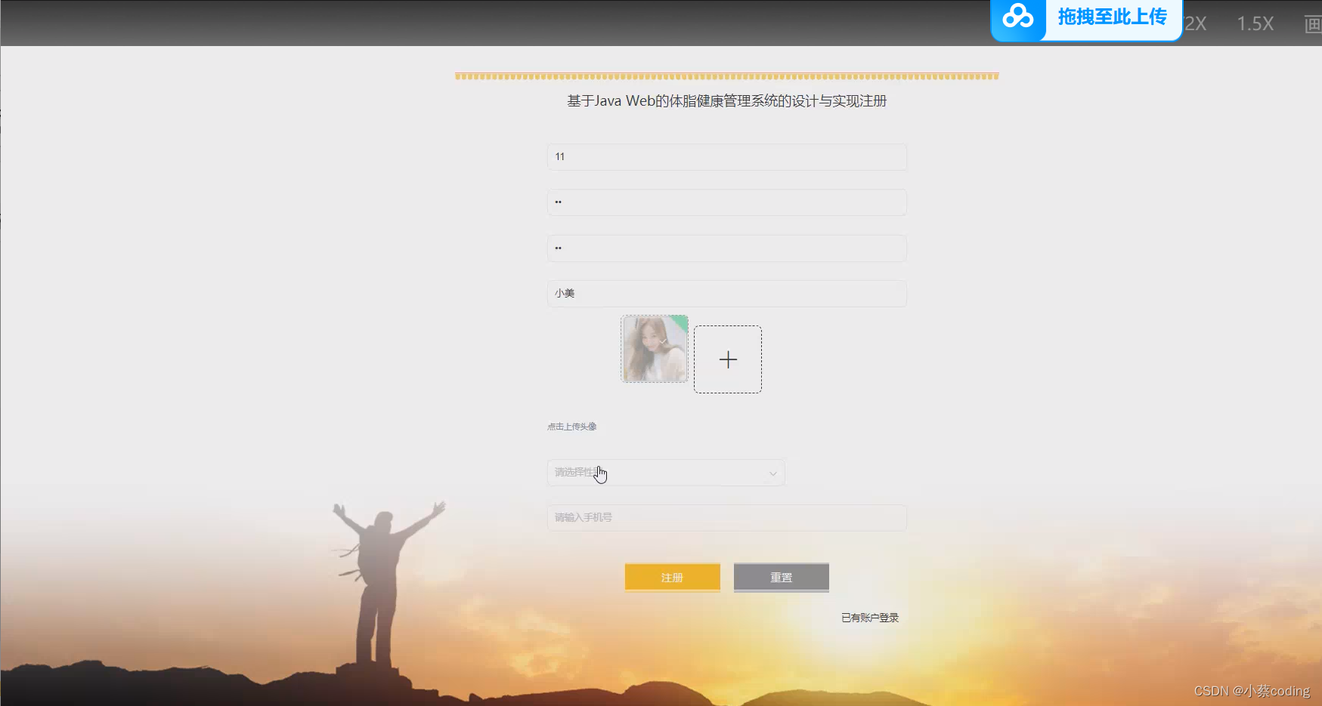Click the 点击上传头像 upload hint text
Viewport: 1322px width, 706px height.
[x=571, y=426]
